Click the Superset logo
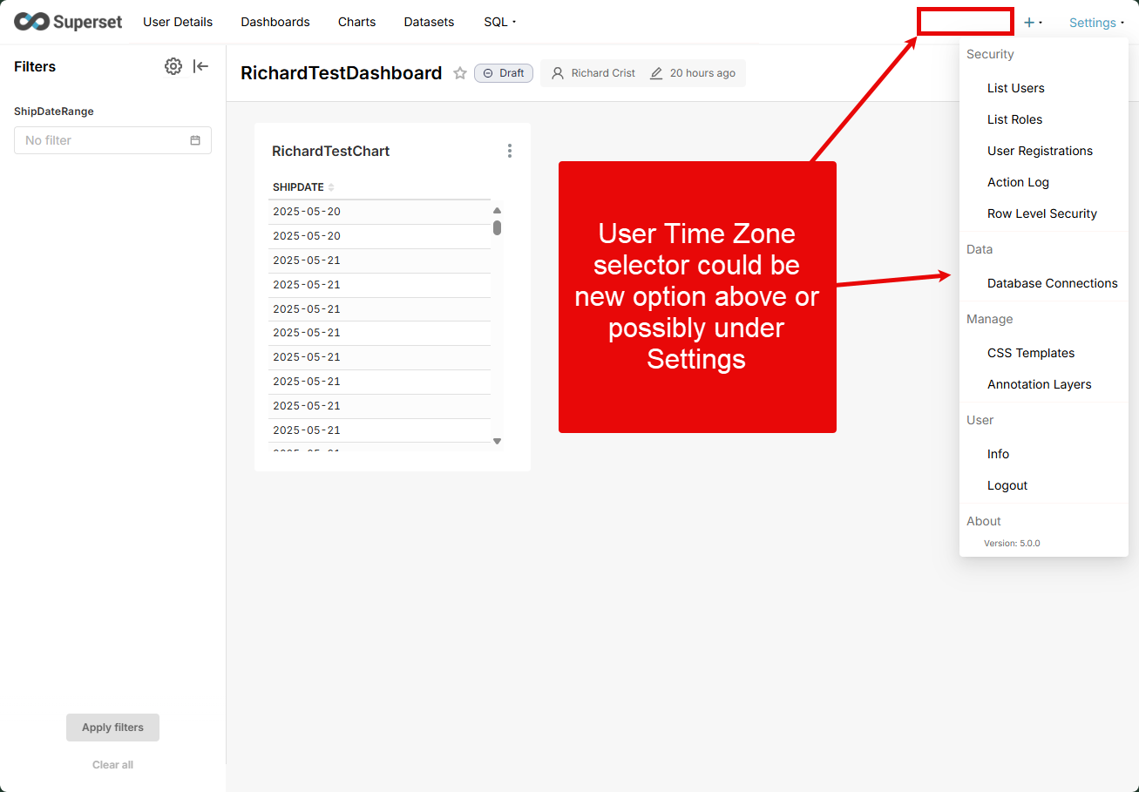Viewport: 1139px width, 792px height. [68, 22]
